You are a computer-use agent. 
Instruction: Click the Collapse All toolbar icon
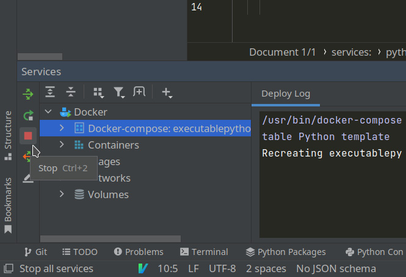70,92
